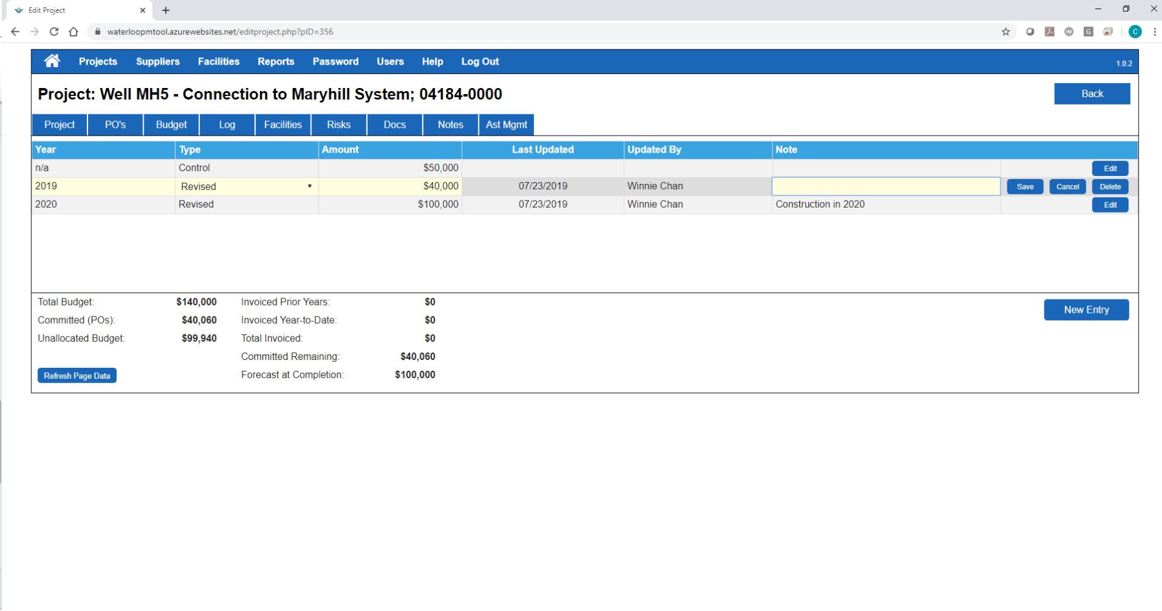Edit the 2019 year field

(103, 186)
